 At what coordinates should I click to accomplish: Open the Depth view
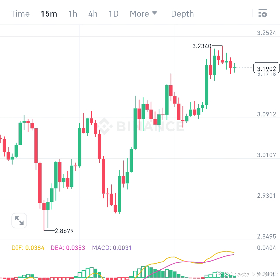182,14
